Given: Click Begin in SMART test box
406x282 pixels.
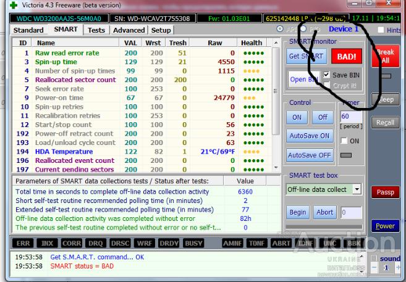Looking at the screenshot, I should [298, 212].
